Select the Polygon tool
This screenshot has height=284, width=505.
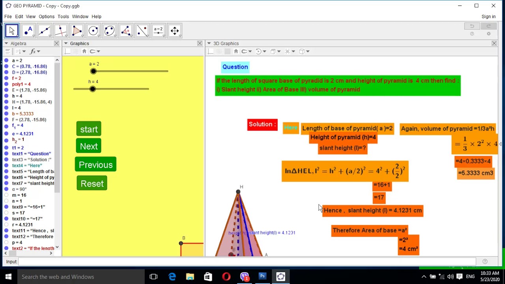77,31
